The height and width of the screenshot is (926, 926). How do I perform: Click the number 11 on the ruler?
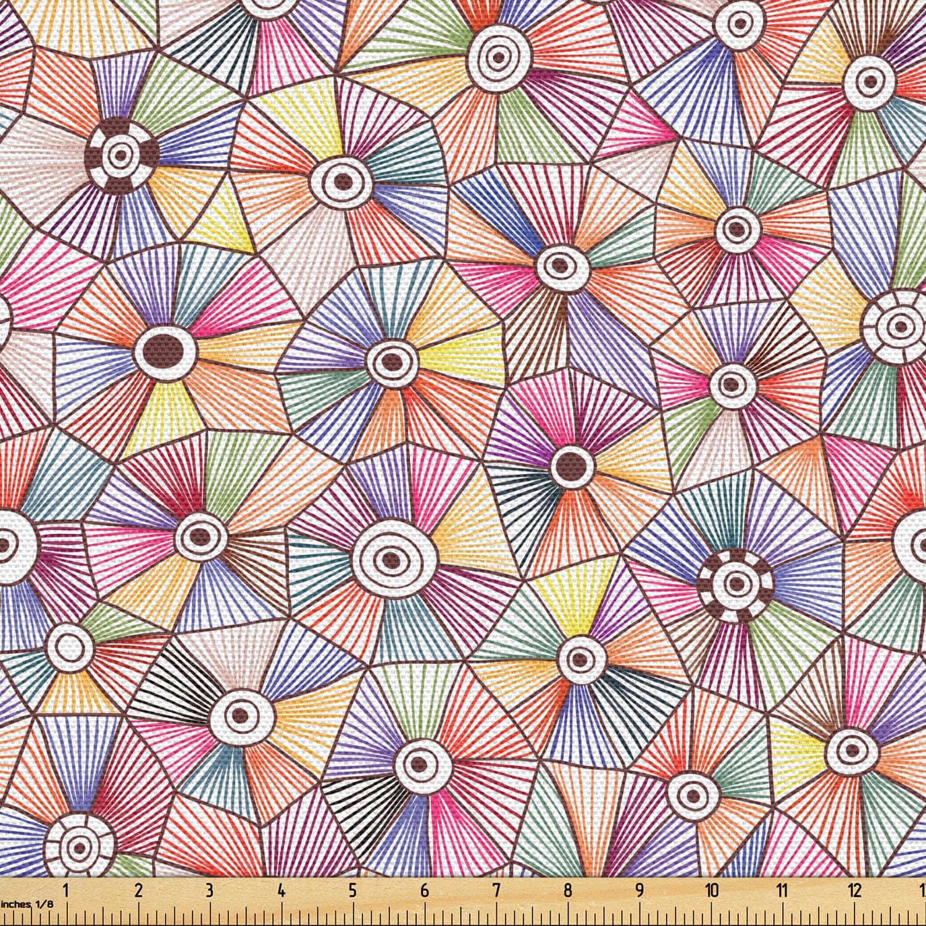tap(783, 890)
